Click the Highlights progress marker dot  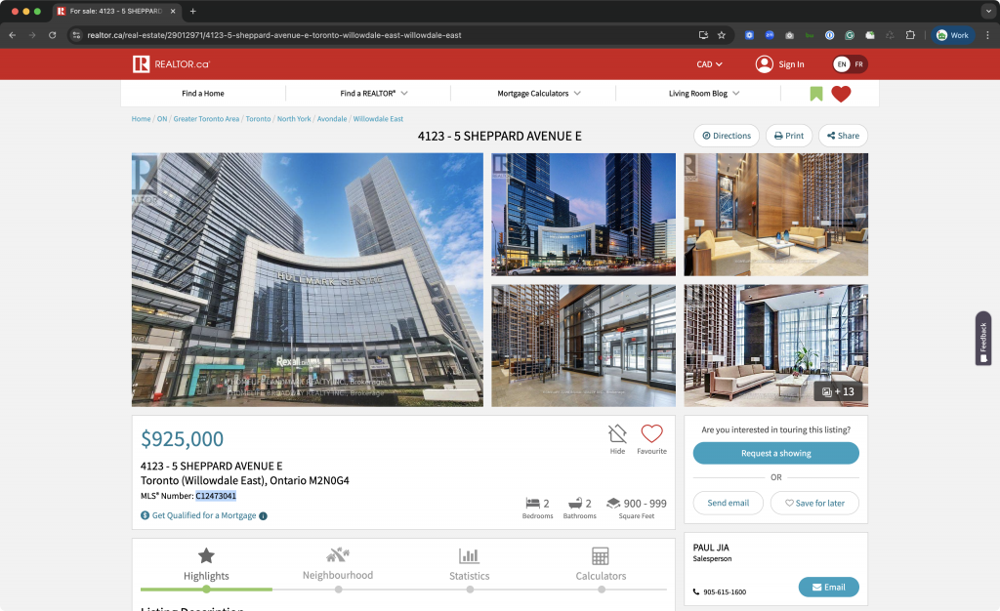pos(206,590)
